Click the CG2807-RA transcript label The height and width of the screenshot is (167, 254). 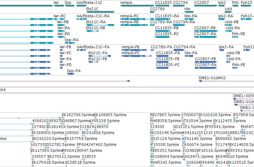(x=205, y=34)
